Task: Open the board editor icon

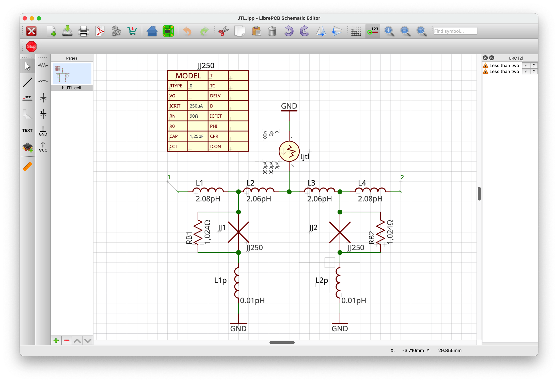Action: 168,31
